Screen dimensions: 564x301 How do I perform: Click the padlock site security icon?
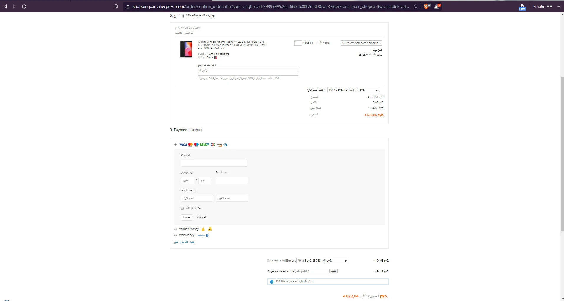(128, 6)
